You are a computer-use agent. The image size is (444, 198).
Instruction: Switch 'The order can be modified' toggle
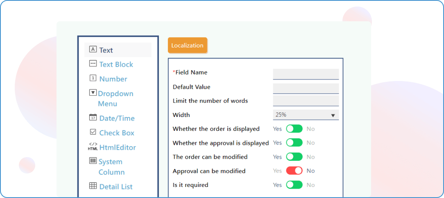tap(294, 157)
